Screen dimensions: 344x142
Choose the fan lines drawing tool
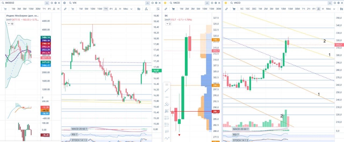(167, 111)
